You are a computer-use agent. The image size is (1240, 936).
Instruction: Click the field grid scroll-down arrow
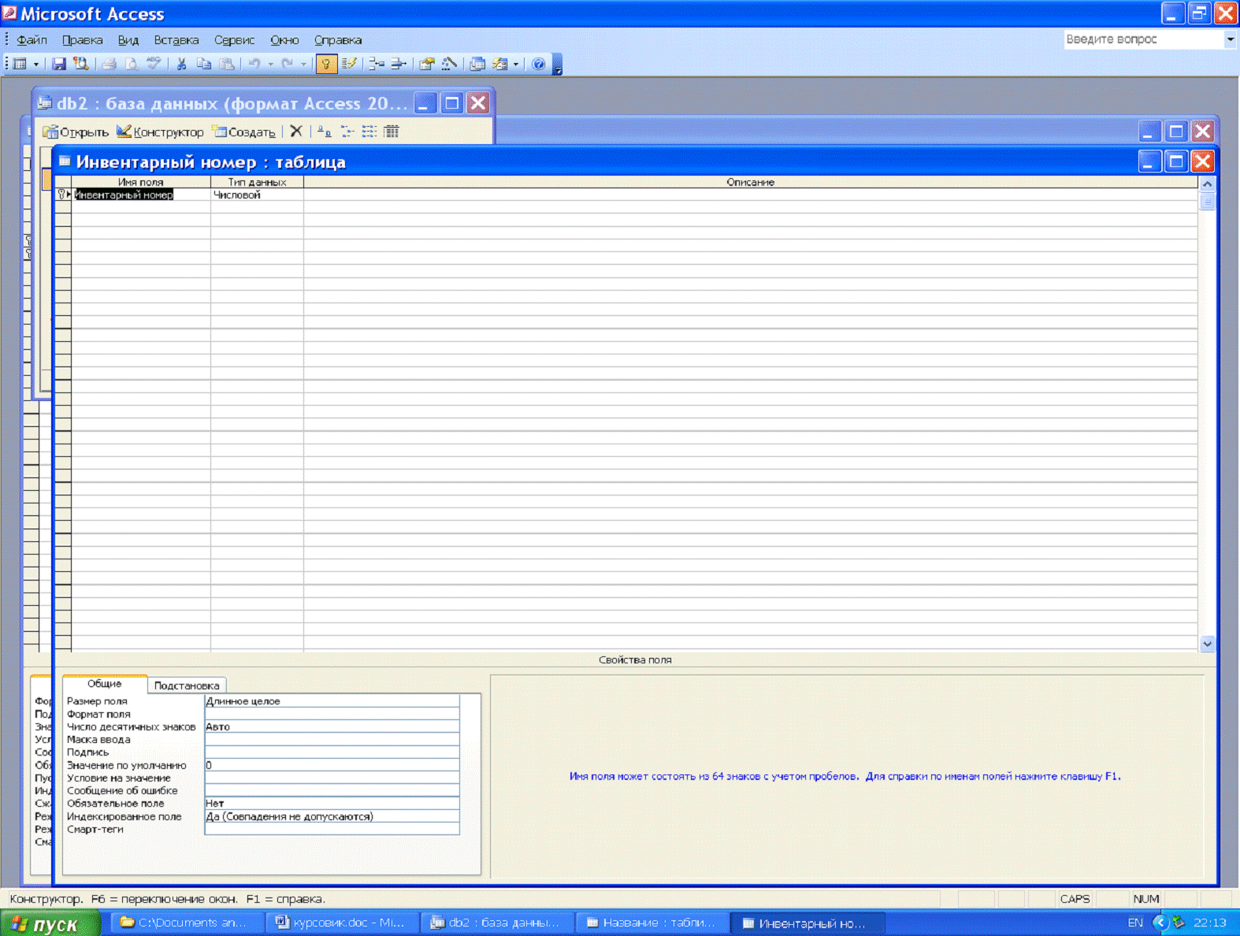tap(1207, 644)
